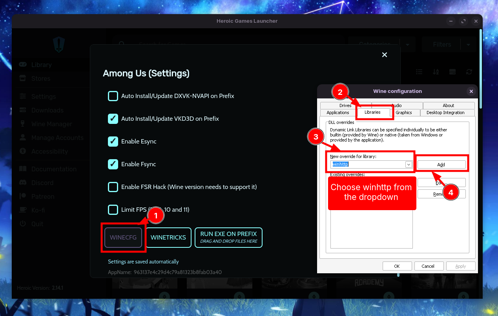Image resolution: width=498 pixels, height=316 pixels.
Task: Switch to the Drives tab in Wine configuration
Action: coord(346,105)
